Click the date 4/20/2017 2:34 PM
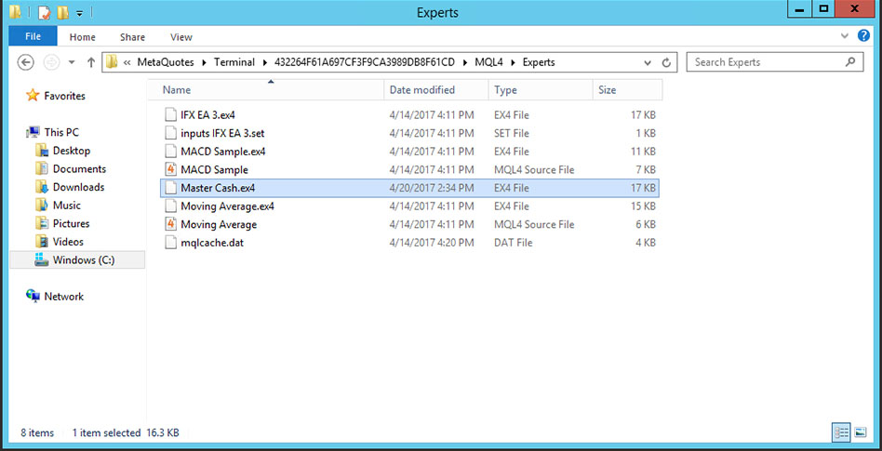Screen dimensions: 882x451 point(432,189)
